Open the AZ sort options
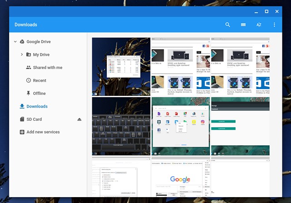The height and width of the screenshot is (203, 291). point(259,25)
